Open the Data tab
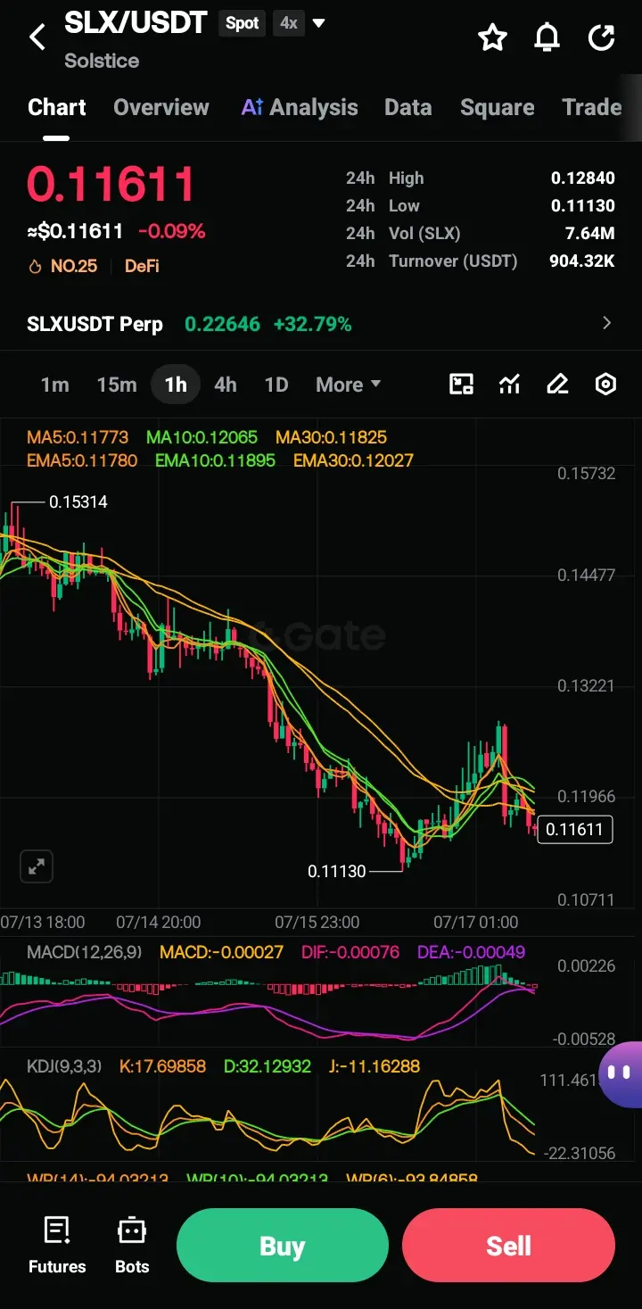This screenshot has height=1309, width=642. (x=407, y=108)
